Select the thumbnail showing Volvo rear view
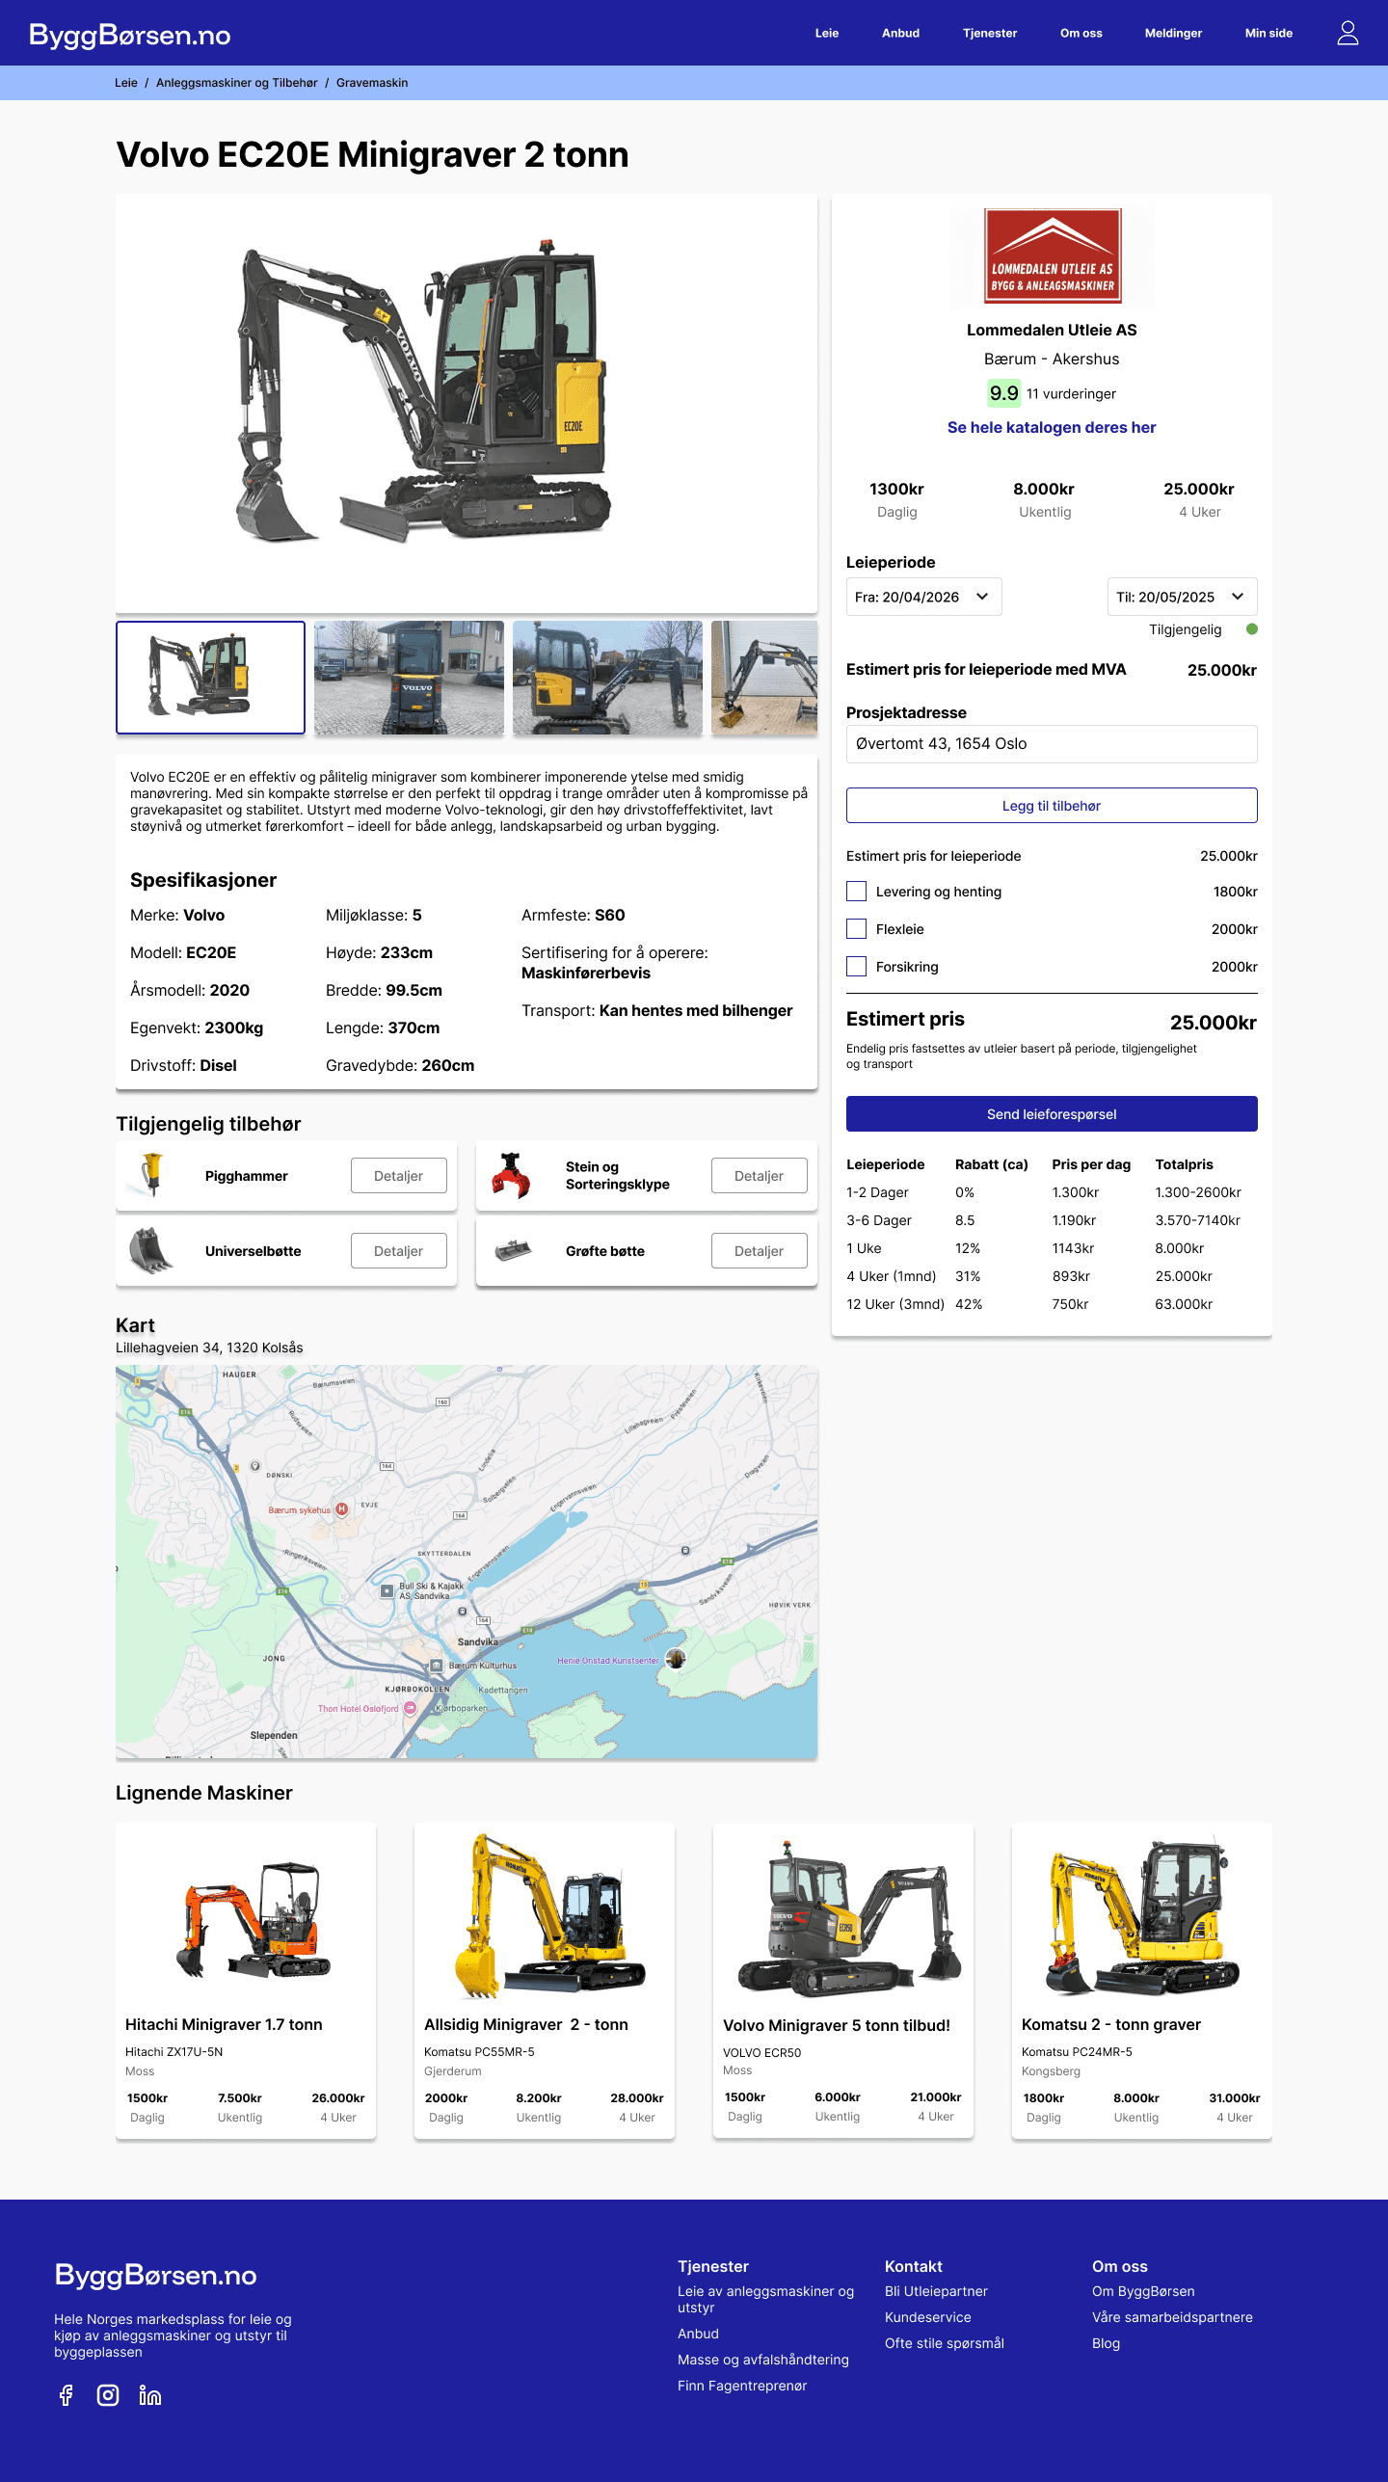The image size is (1388, 2482). tap(409, 678)
